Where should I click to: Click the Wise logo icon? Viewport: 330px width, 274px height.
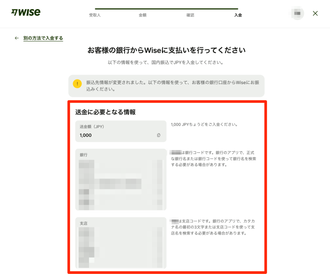pos(26,12)
